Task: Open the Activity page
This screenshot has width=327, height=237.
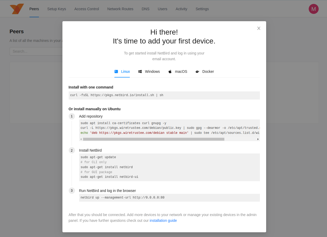Action: pos(181,9)
